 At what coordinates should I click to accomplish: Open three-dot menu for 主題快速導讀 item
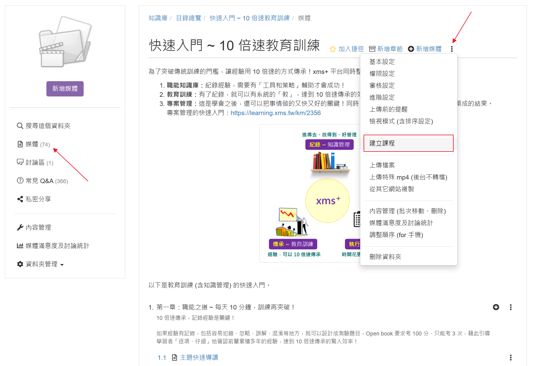tap(510, 357)
